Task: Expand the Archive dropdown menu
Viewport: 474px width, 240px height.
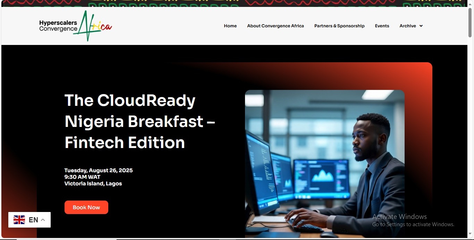Action: (411, 26)
